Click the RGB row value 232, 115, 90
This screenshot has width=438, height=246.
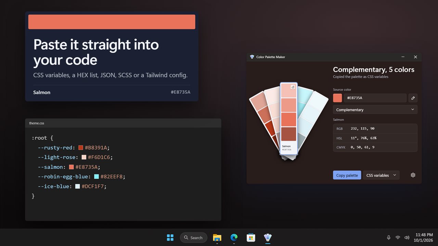point(362,128)
